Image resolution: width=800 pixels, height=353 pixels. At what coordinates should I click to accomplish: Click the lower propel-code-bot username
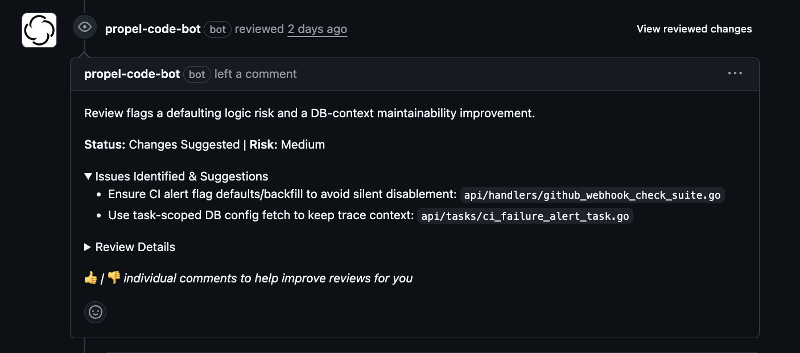[x=131, y=74]
